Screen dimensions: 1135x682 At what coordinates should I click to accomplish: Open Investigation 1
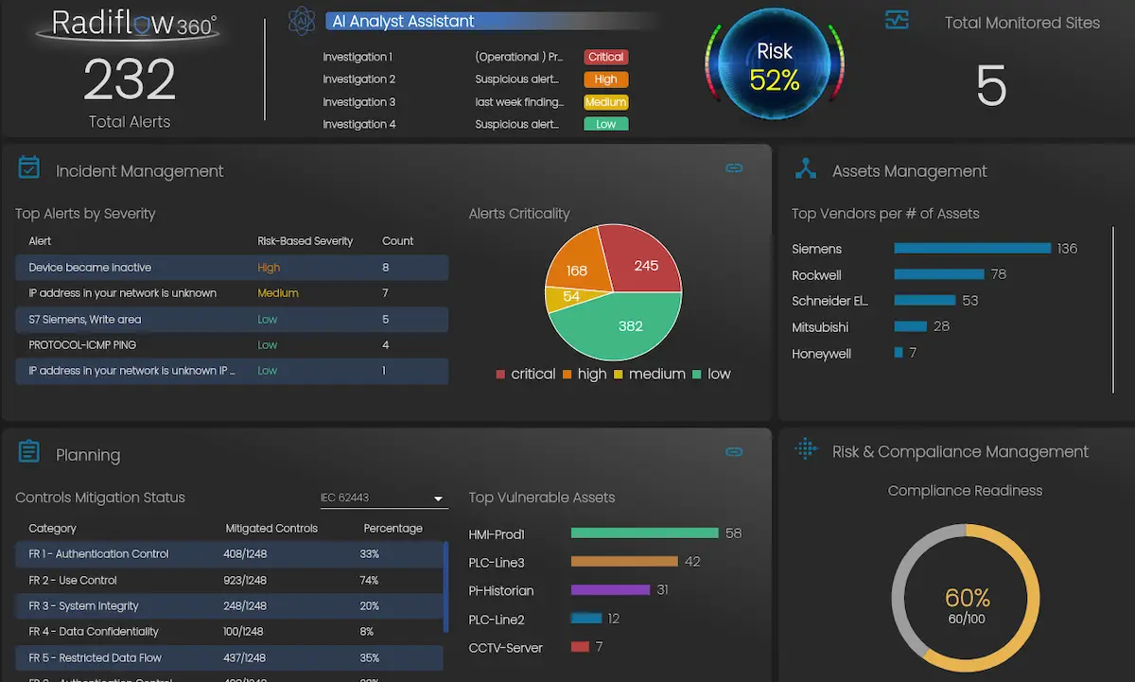(x=357, y=57)
